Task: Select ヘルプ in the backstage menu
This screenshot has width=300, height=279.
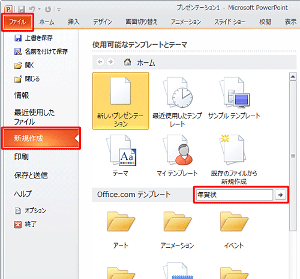Action: (23, 193)
